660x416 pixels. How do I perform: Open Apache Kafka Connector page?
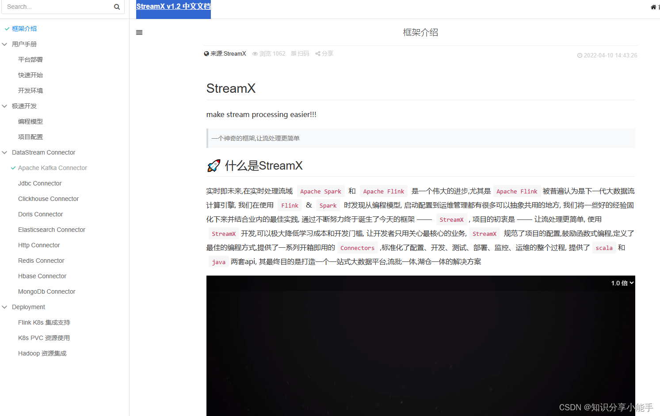coord(53,168)
